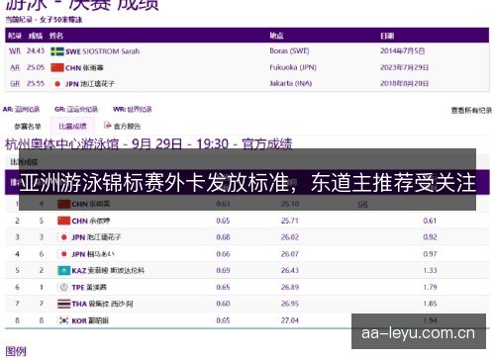495x358 pixels.
Task: Click the final time 26.43
Action: (290, 270)
